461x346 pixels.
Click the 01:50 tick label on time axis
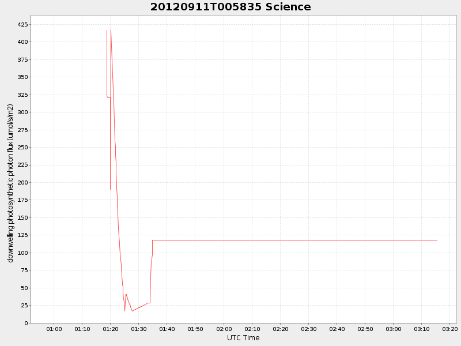195,329
